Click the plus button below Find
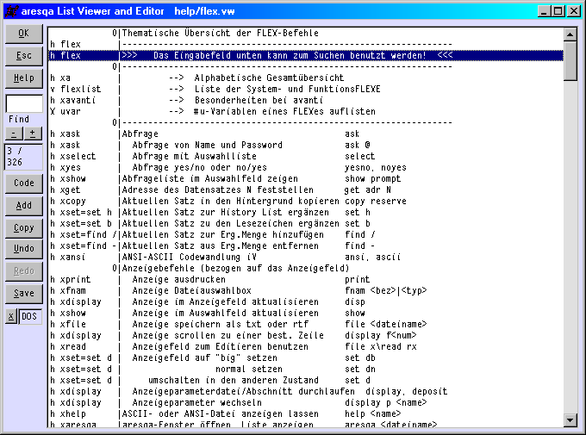The image size is (586, 435). pyautogui.click(x=33, y=134)
